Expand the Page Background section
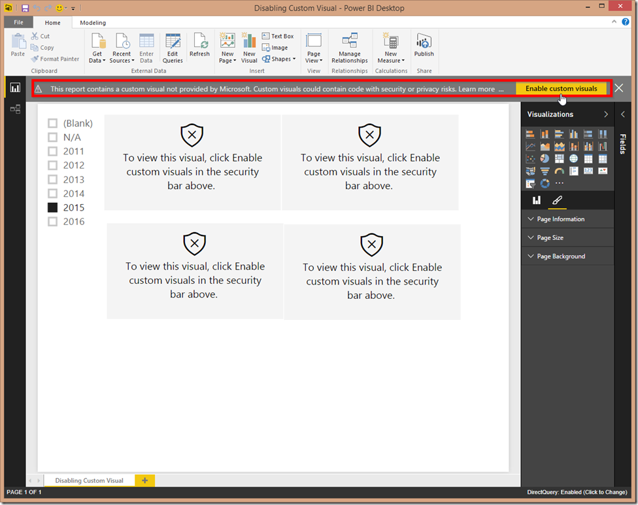638x505 pixels. click(x=567, y=256)
